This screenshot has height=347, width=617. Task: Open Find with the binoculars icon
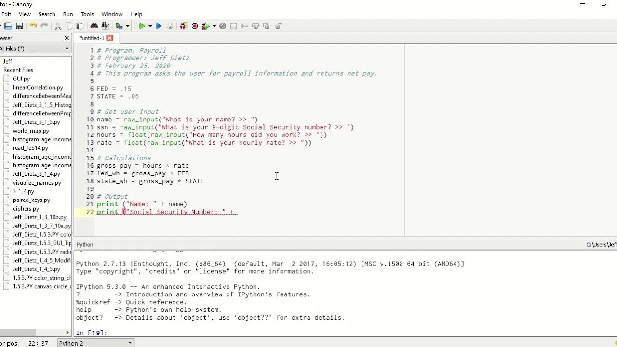click(94, 26)
